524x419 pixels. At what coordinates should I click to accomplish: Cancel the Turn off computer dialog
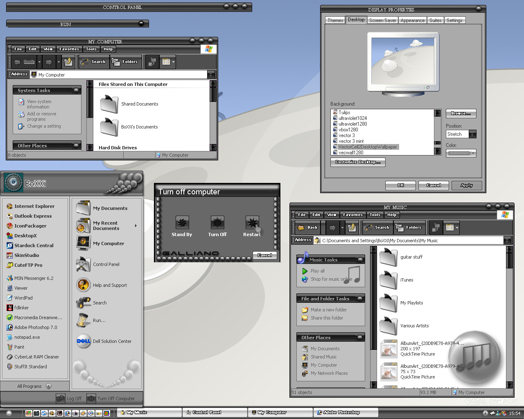tap(264, 255)
